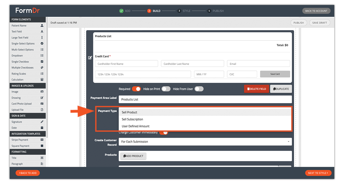The image size is (345, 186).
Task: Go to the Add step
Action: (125, 11)
